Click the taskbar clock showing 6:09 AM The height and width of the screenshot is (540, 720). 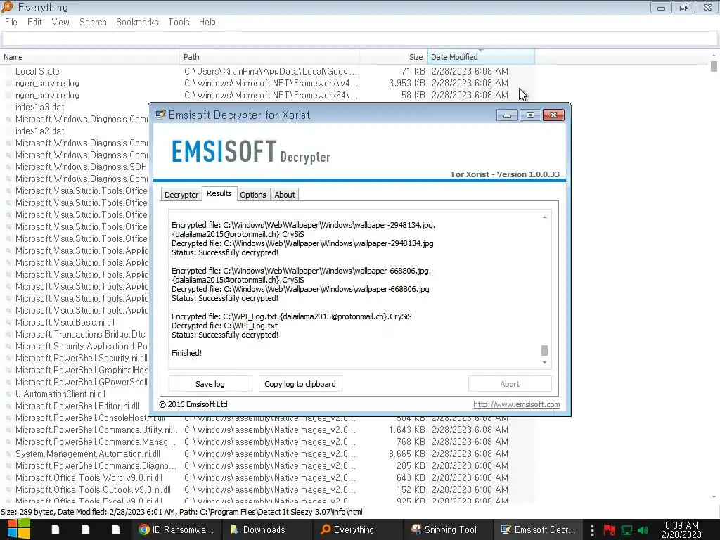coord(681,529)
